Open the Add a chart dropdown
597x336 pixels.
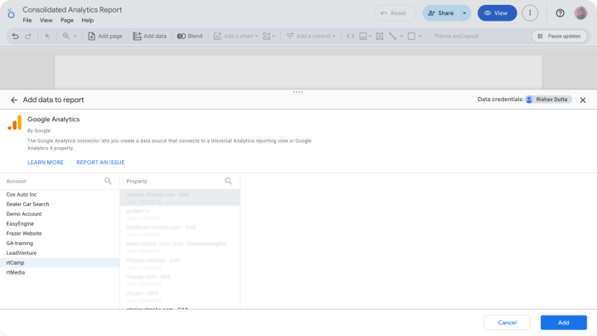[235, 37]
